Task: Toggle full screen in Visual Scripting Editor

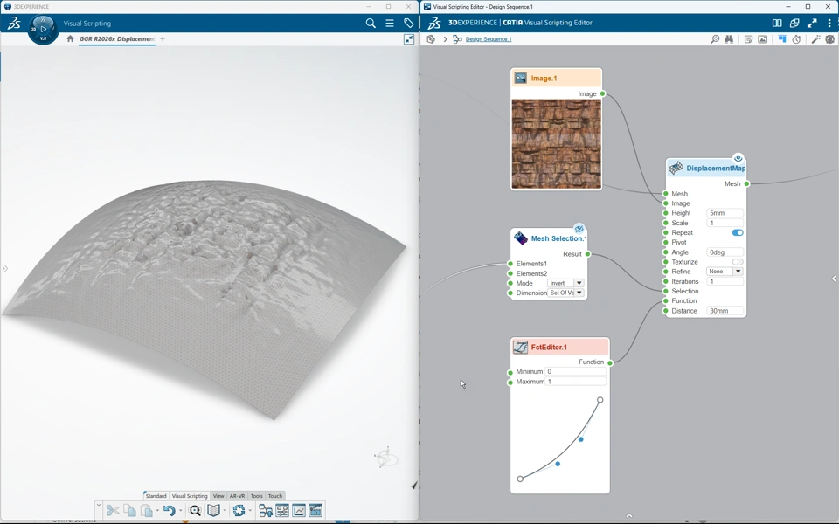Action: pos(812,23)
